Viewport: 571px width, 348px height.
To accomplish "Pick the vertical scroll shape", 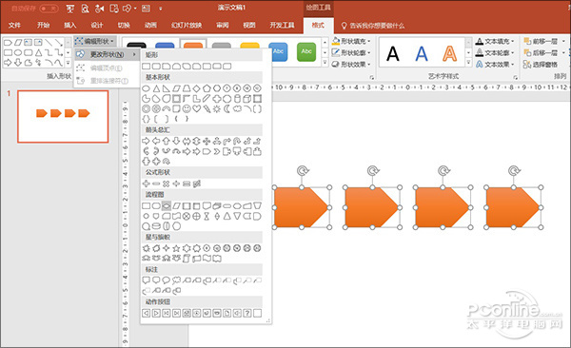I will tap(187, 259).
